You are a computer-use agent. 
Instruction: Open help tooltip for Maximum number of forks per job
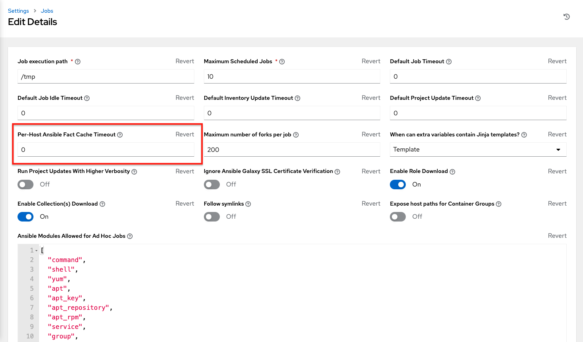[296, 135]
